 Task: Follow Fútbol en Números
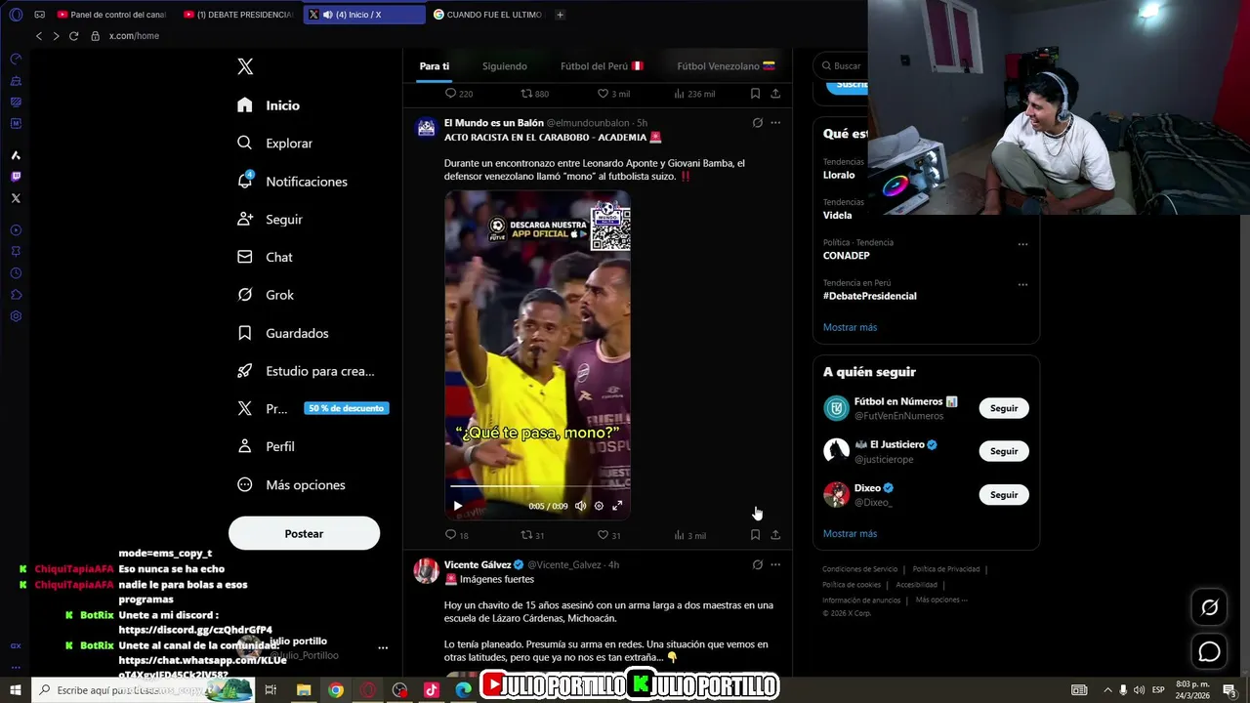(1004, 408)
